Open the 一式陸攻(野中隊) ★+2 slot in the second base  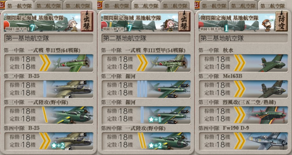pos(146,141)
